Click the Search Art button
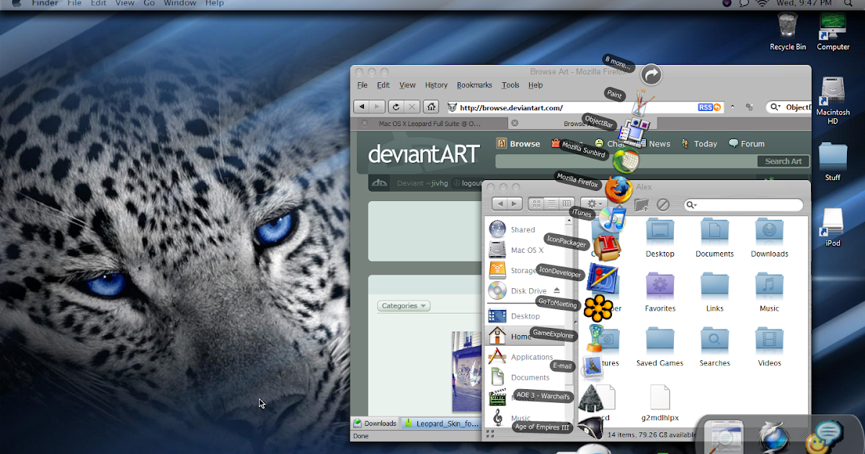 click(784, 161)
